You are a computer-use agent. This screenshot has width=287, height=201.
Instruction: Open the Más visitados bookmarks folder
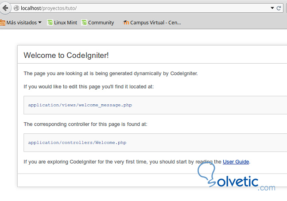(x=21, y=23)
